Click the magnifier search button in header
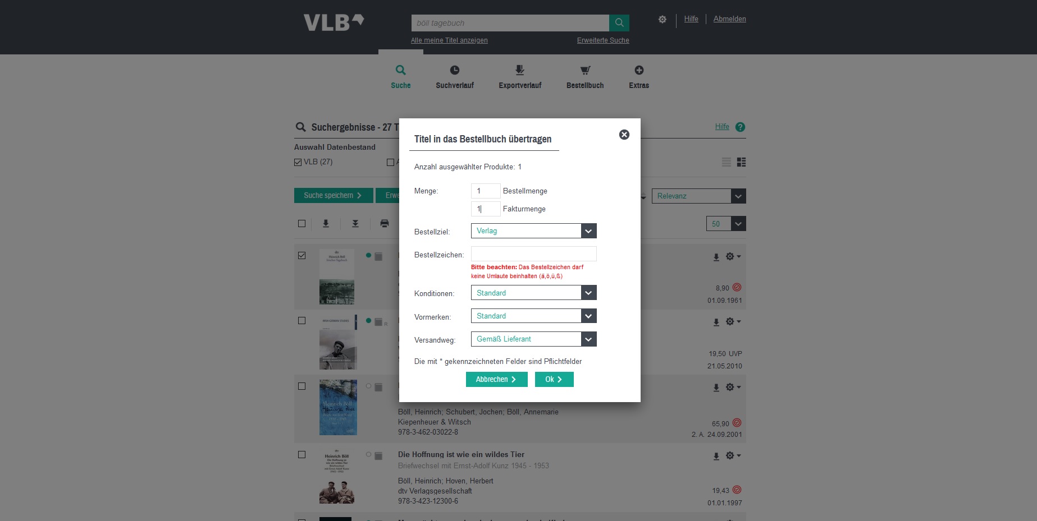 click(619, 23)
